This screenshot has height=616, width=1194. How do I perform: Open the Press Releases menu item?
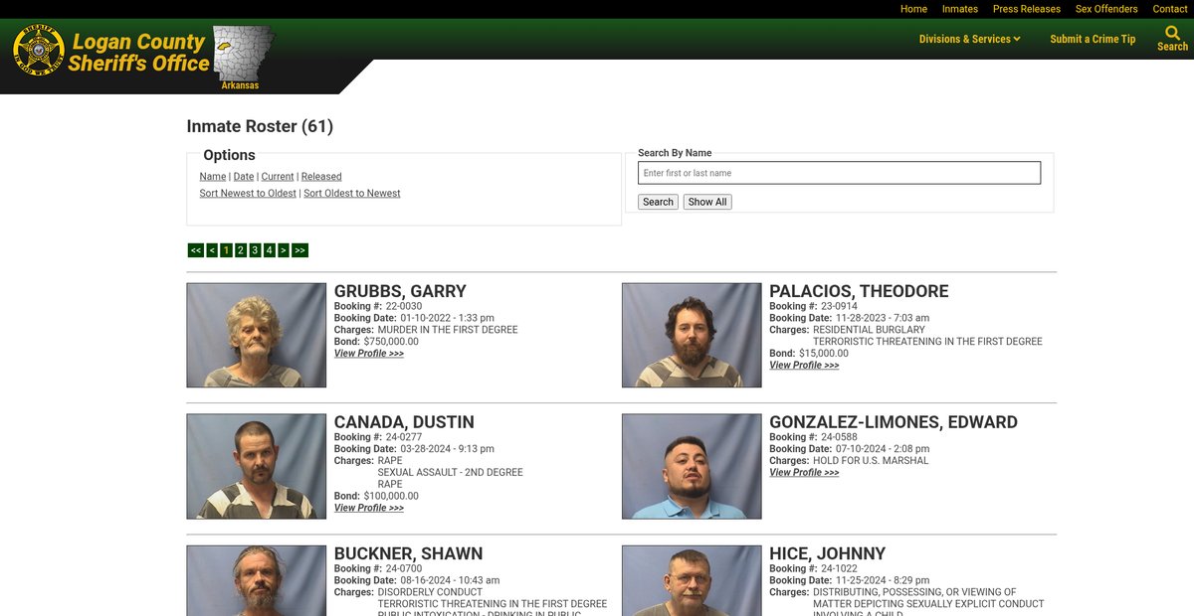(1027, 9)
